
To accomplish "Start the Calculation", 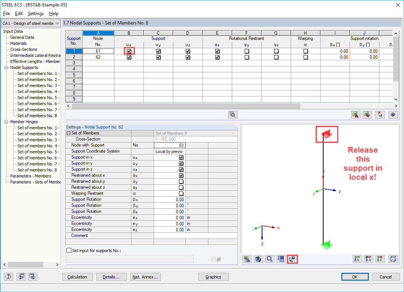I will pyautogui.click(x=77, y=277).
